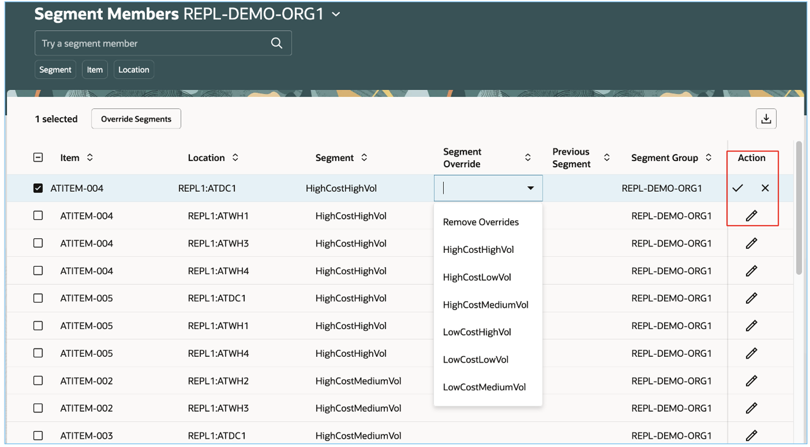
Task: Open the Location filter chip
Action: 133,69
